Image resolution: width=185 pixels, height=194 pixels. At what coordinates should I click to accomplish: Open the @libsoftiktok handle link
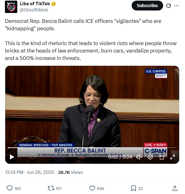pos(34,10)
